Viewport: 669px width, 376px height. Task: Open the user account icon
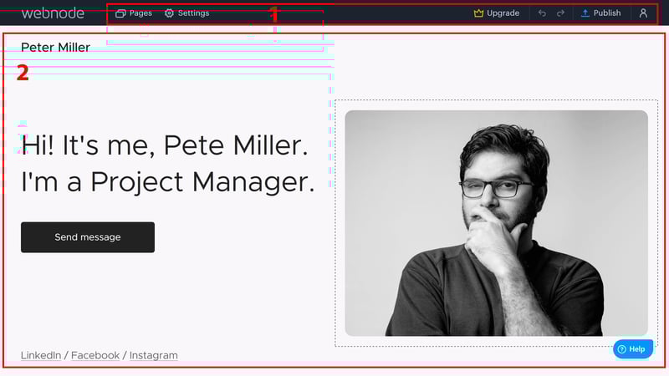pyautogui.click(x=643, y=13)
